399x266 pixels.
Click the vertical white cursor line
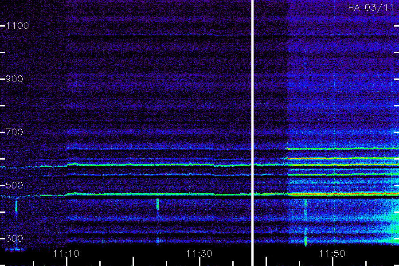[x=252, y=133]
